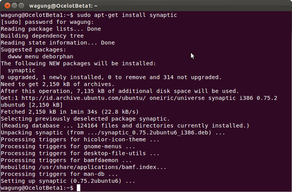This screenshot has width=292, height=192.
Task: Click the 'Building dependency tree' line
Action: coord(42,36)
